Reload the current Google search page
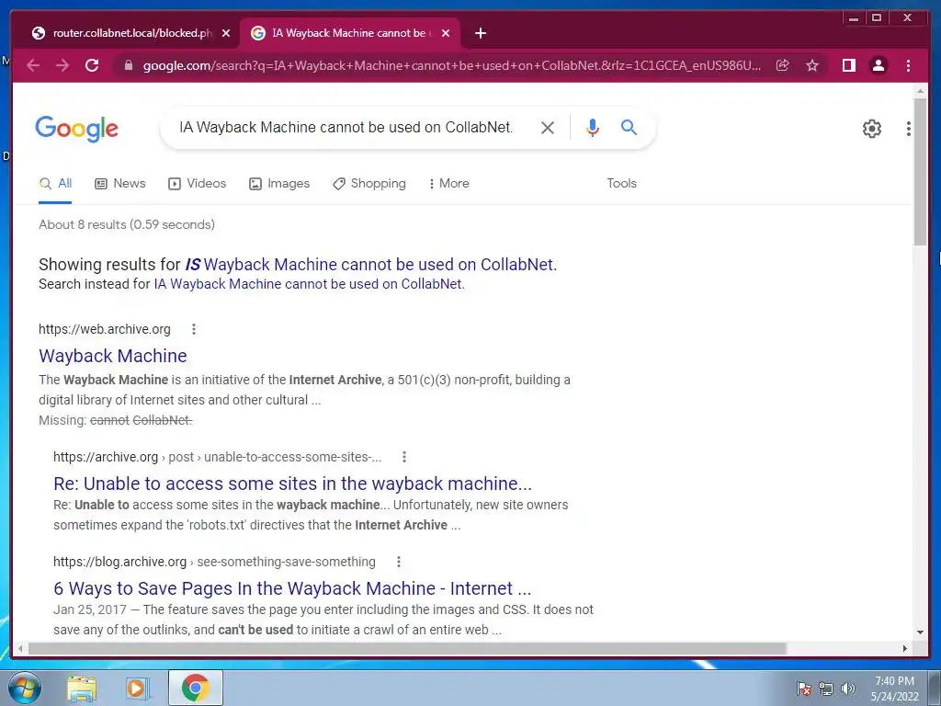The width and height of the screenshot is (941, 706). tap(92, 65)
